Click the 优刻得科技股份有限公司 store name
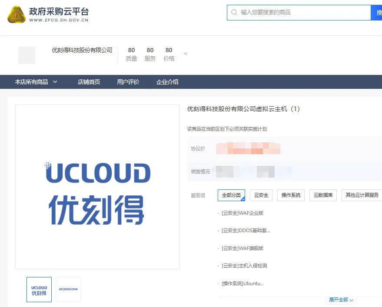This screenshot has height=307, width=382. [82, 50]
